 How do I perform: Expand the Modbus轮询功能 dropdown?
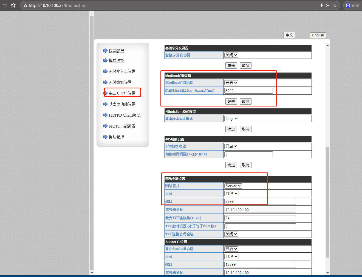231,83
